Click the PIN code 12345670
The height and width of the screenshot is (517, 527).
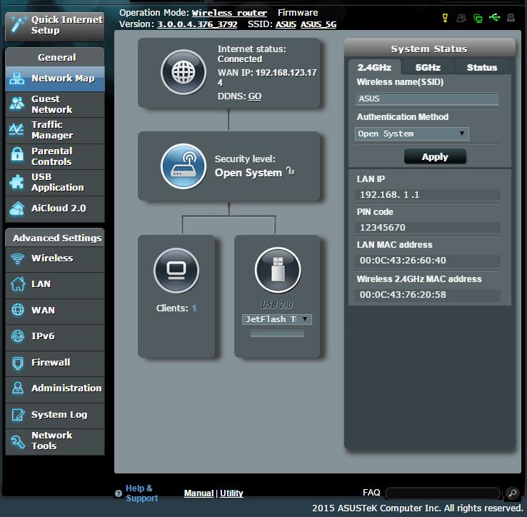(x=383, y=228)
